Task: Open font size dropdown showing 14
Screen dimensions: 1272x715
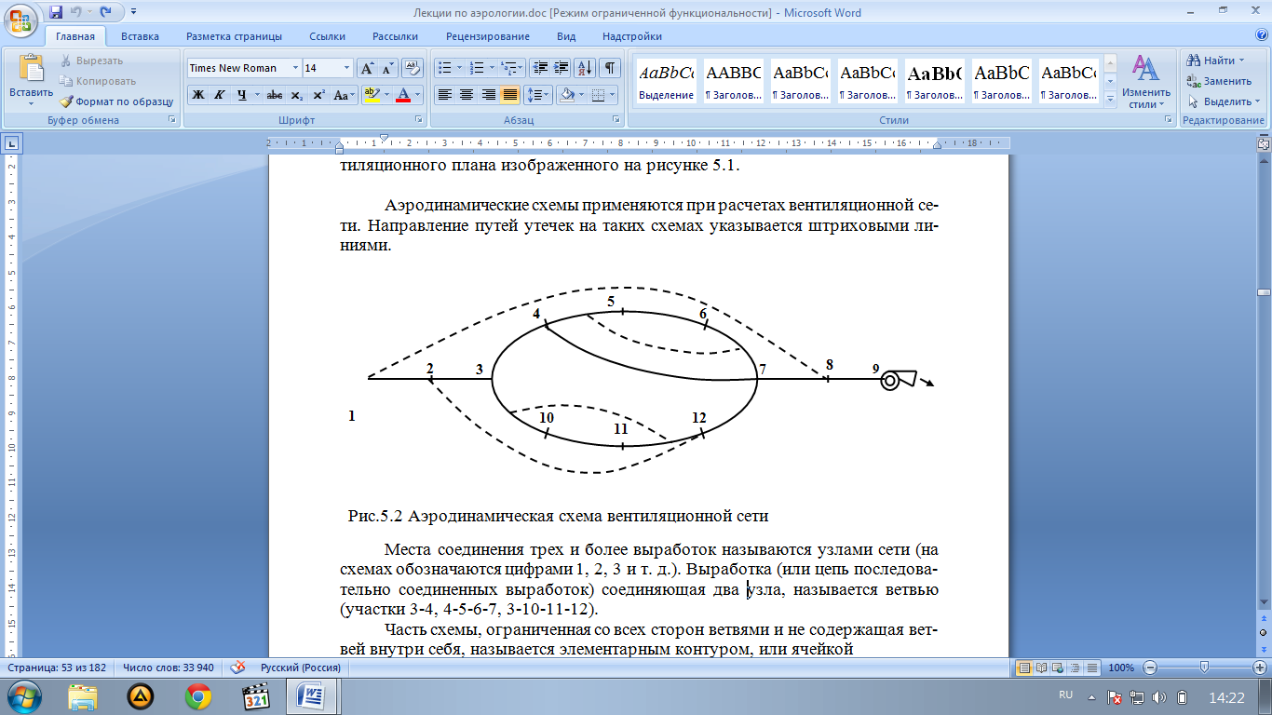Action: pyautogui.click(x=347, y=68)
